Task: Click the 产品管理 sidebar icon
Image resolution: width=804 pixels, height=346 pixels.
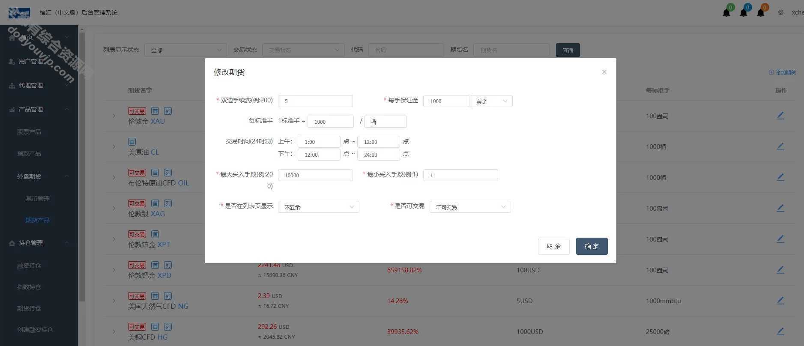Action: click(12, 109)
